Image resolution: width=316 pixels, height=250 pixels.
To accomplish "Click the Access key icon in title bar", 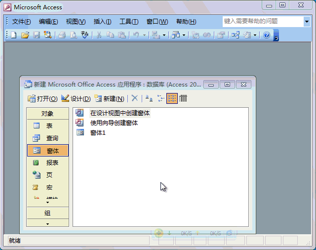I will click(x=7, y=7).
